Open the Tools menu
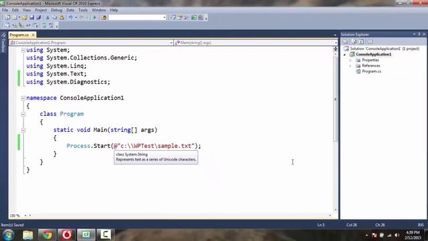Image resolution: width=428 pixels, height=241 pixels. point(83,10)
